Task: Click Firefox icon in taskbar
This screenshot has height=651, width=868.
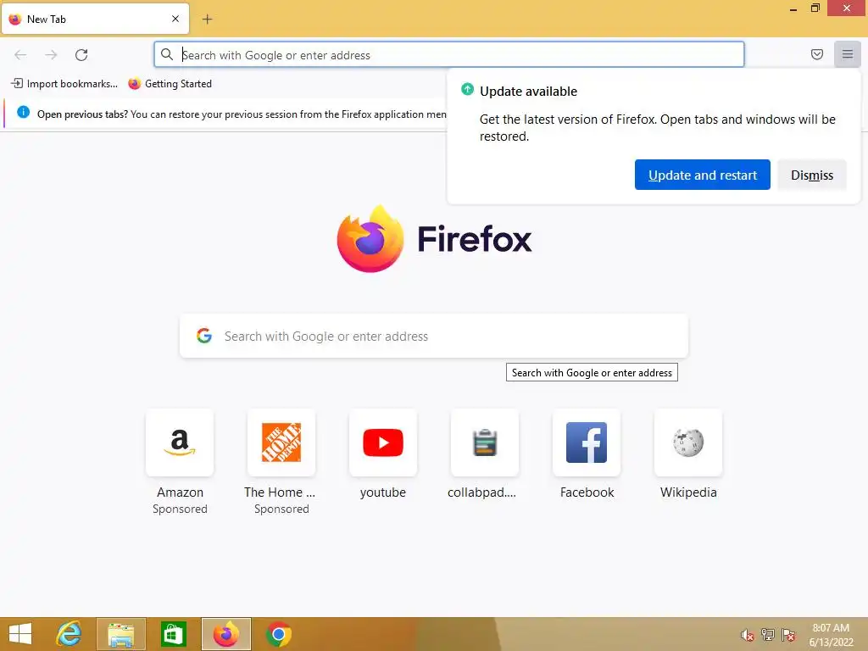Action: coord(225,634)
